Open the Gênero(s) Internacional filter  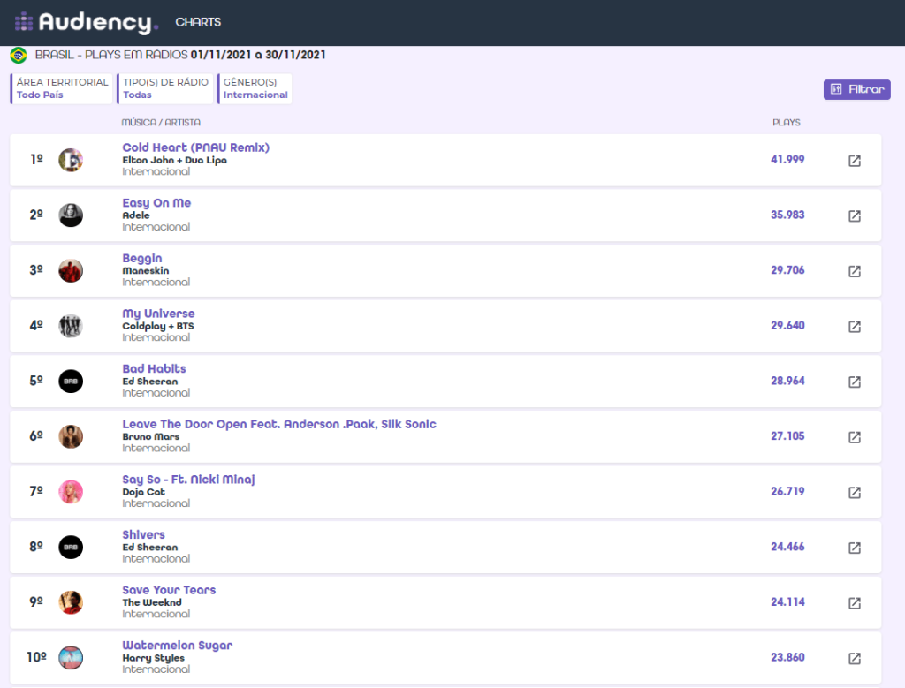coord(255,89)
